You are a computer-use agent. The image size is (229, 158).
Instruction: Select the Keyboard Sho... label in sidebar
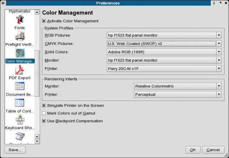(x=20, y=128)
